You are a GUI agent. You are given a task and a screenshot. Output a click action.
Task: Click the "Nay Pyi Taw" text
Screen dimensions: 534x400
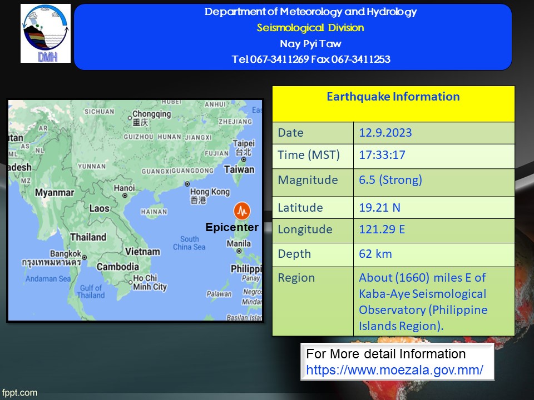310,43
